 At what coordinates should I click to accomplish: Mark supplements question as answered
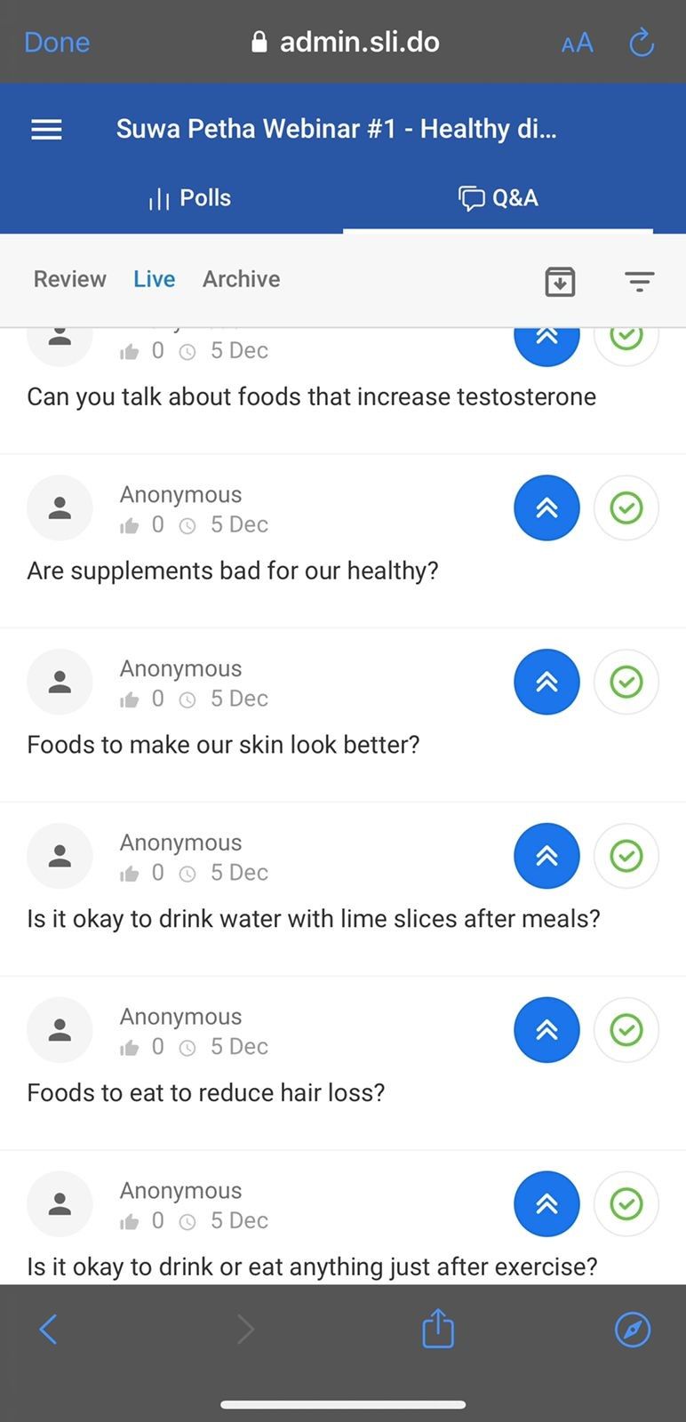click(626, 507)
